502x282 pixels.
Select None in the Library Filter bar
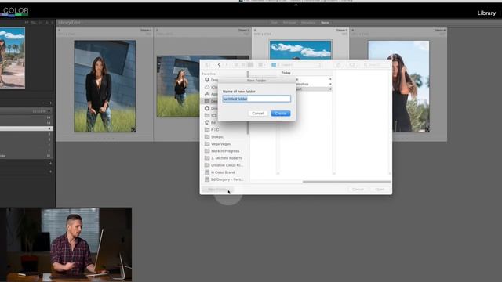pyautogui.click(x=325, y=23)
